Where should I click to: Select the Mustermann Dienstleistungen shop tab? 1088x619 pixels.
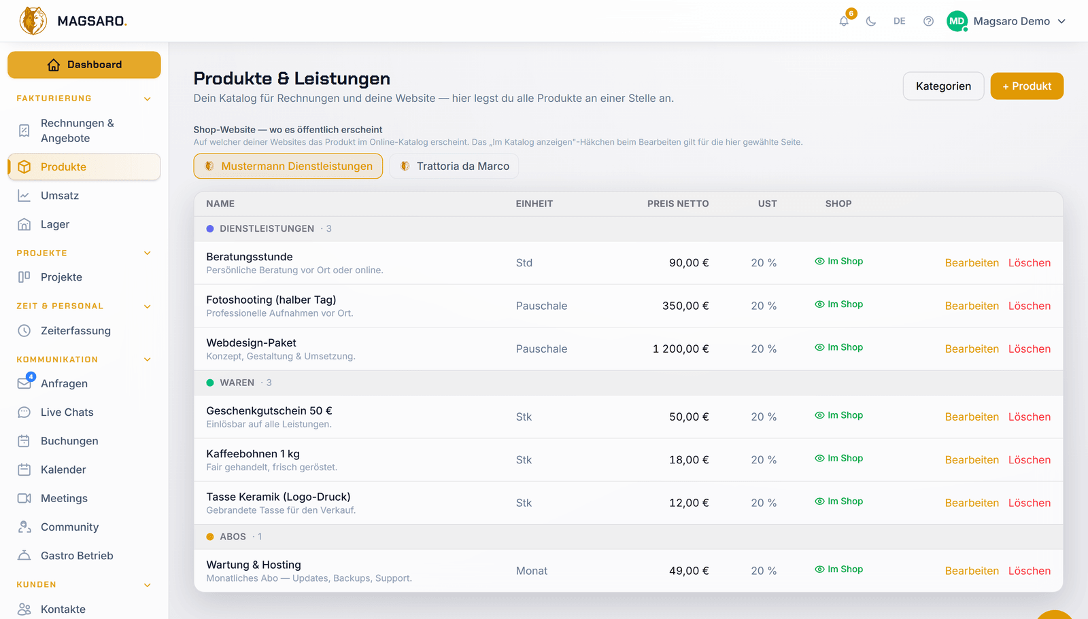coord(288,166)
